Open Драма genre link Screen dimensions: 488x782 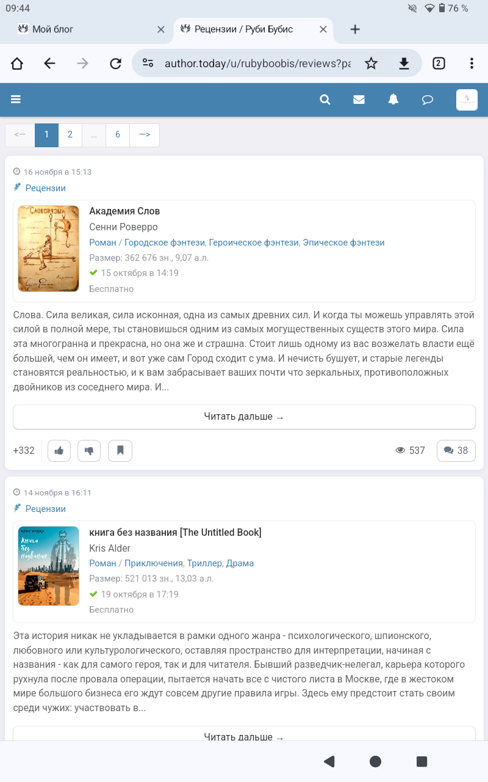pyautogui.click(x=240, y=563)
